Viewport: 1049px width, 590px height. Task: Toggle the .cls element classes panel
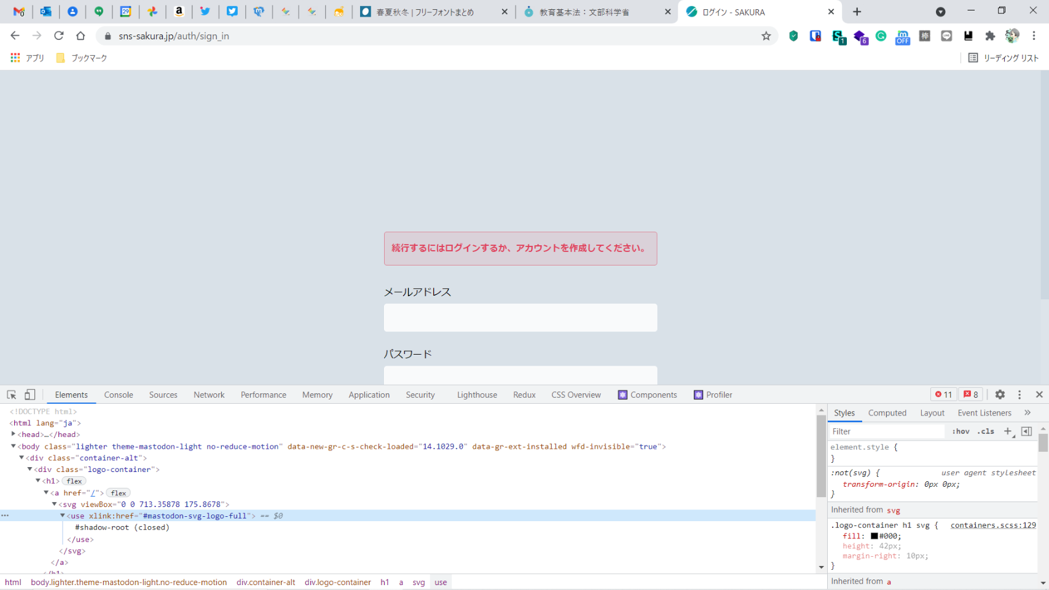click(x=986, y=431)
